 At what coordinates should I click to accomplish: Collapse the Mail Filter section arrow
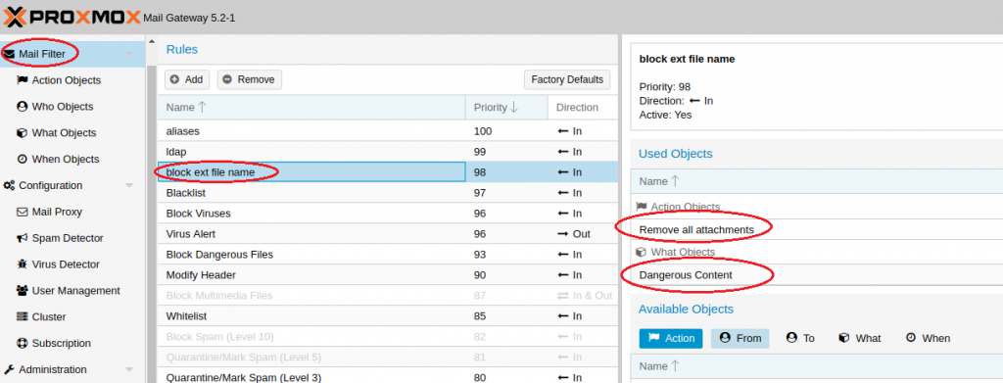point(129,54)
